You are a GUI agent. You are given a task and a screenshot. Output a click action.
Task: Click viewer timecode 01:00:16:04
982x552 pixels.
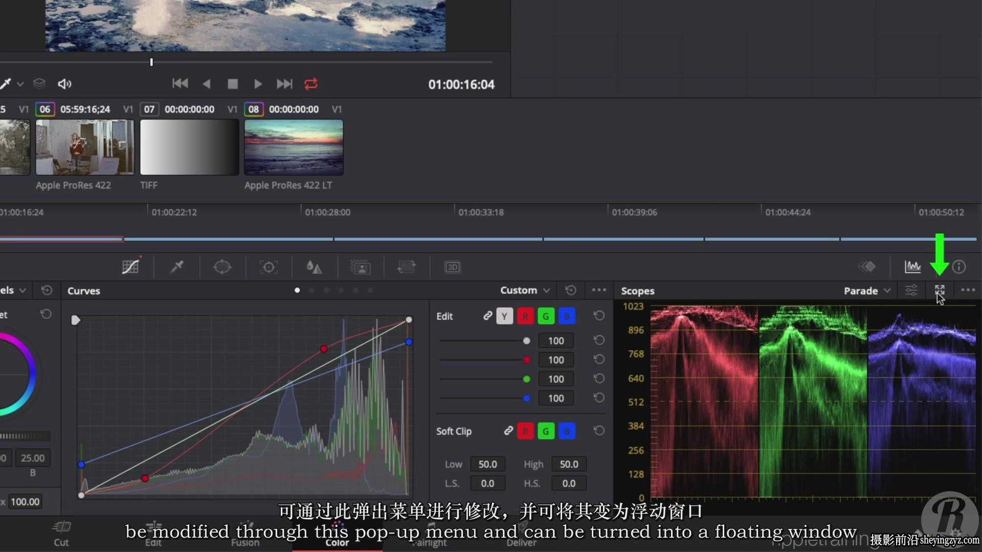pyautogui.click(x=461, y=84)
